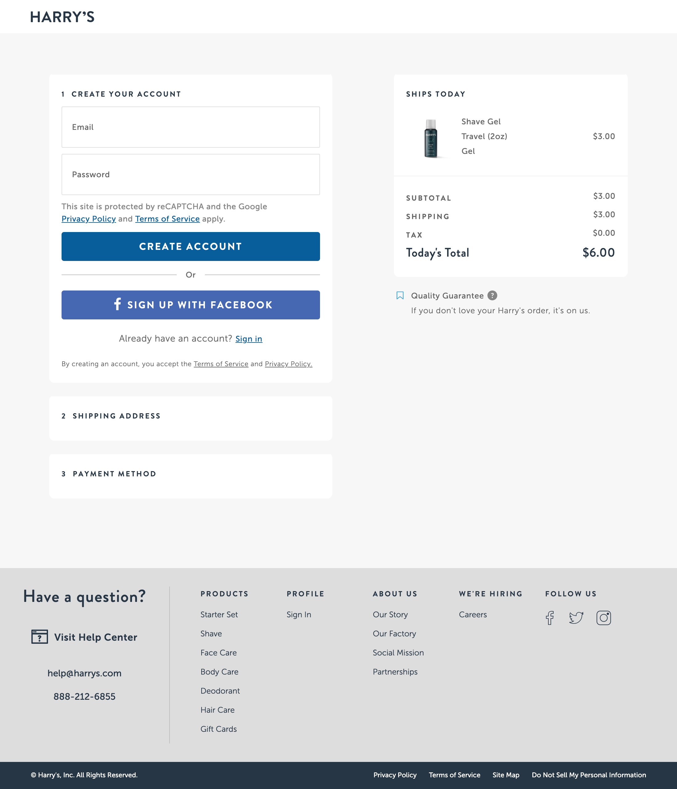Click the Email input field
The width and height of the screenshot is (677, 789).
point(190,127)
